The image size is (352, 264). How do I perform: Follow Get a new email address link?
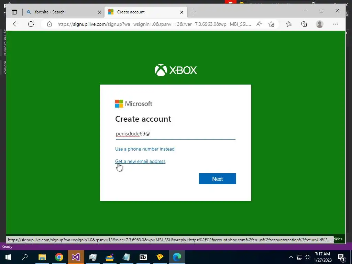coord(140,162)
